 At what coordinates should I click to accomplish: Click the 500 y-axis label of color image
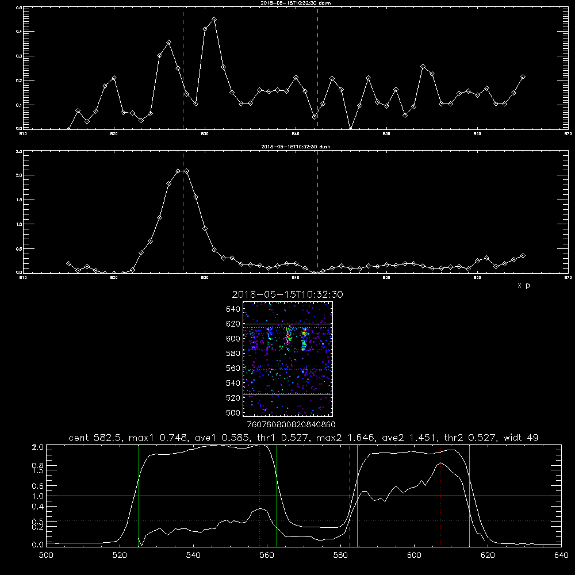click(233, 413)
